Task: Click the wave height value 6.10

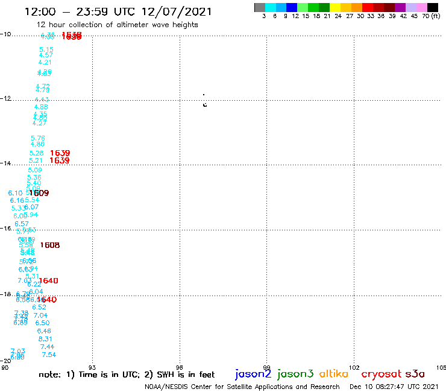Action: coord(15,193)
